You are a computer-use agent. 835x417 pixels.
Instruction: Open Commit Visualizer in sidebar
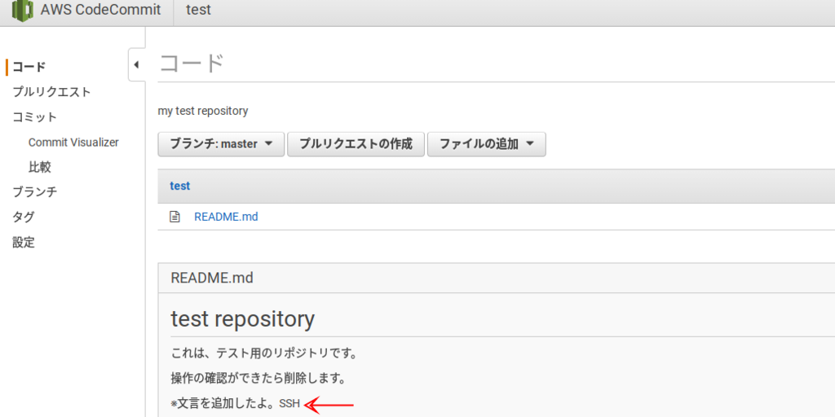point(73,143)
